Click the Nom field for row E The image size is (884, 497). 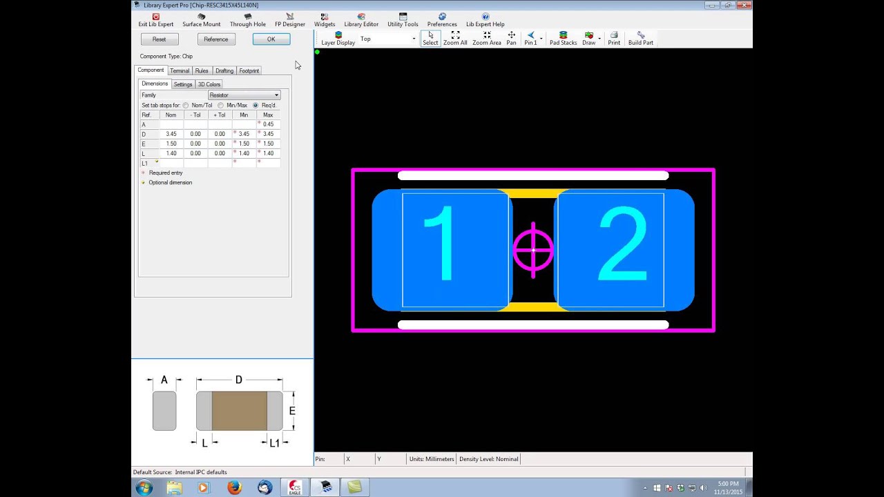pyautogui.click(x=171, y=144)
